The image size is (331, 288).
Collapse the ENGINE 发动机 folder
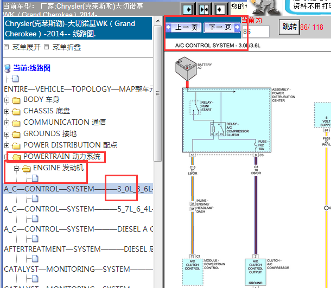(16, 168)
